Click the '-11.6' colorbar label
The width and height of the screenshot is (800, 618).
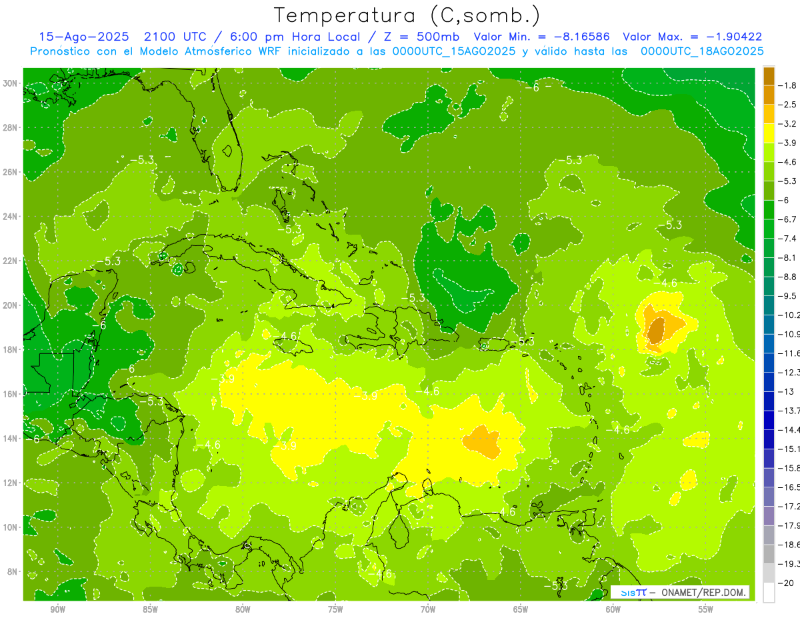pos(789,353)
